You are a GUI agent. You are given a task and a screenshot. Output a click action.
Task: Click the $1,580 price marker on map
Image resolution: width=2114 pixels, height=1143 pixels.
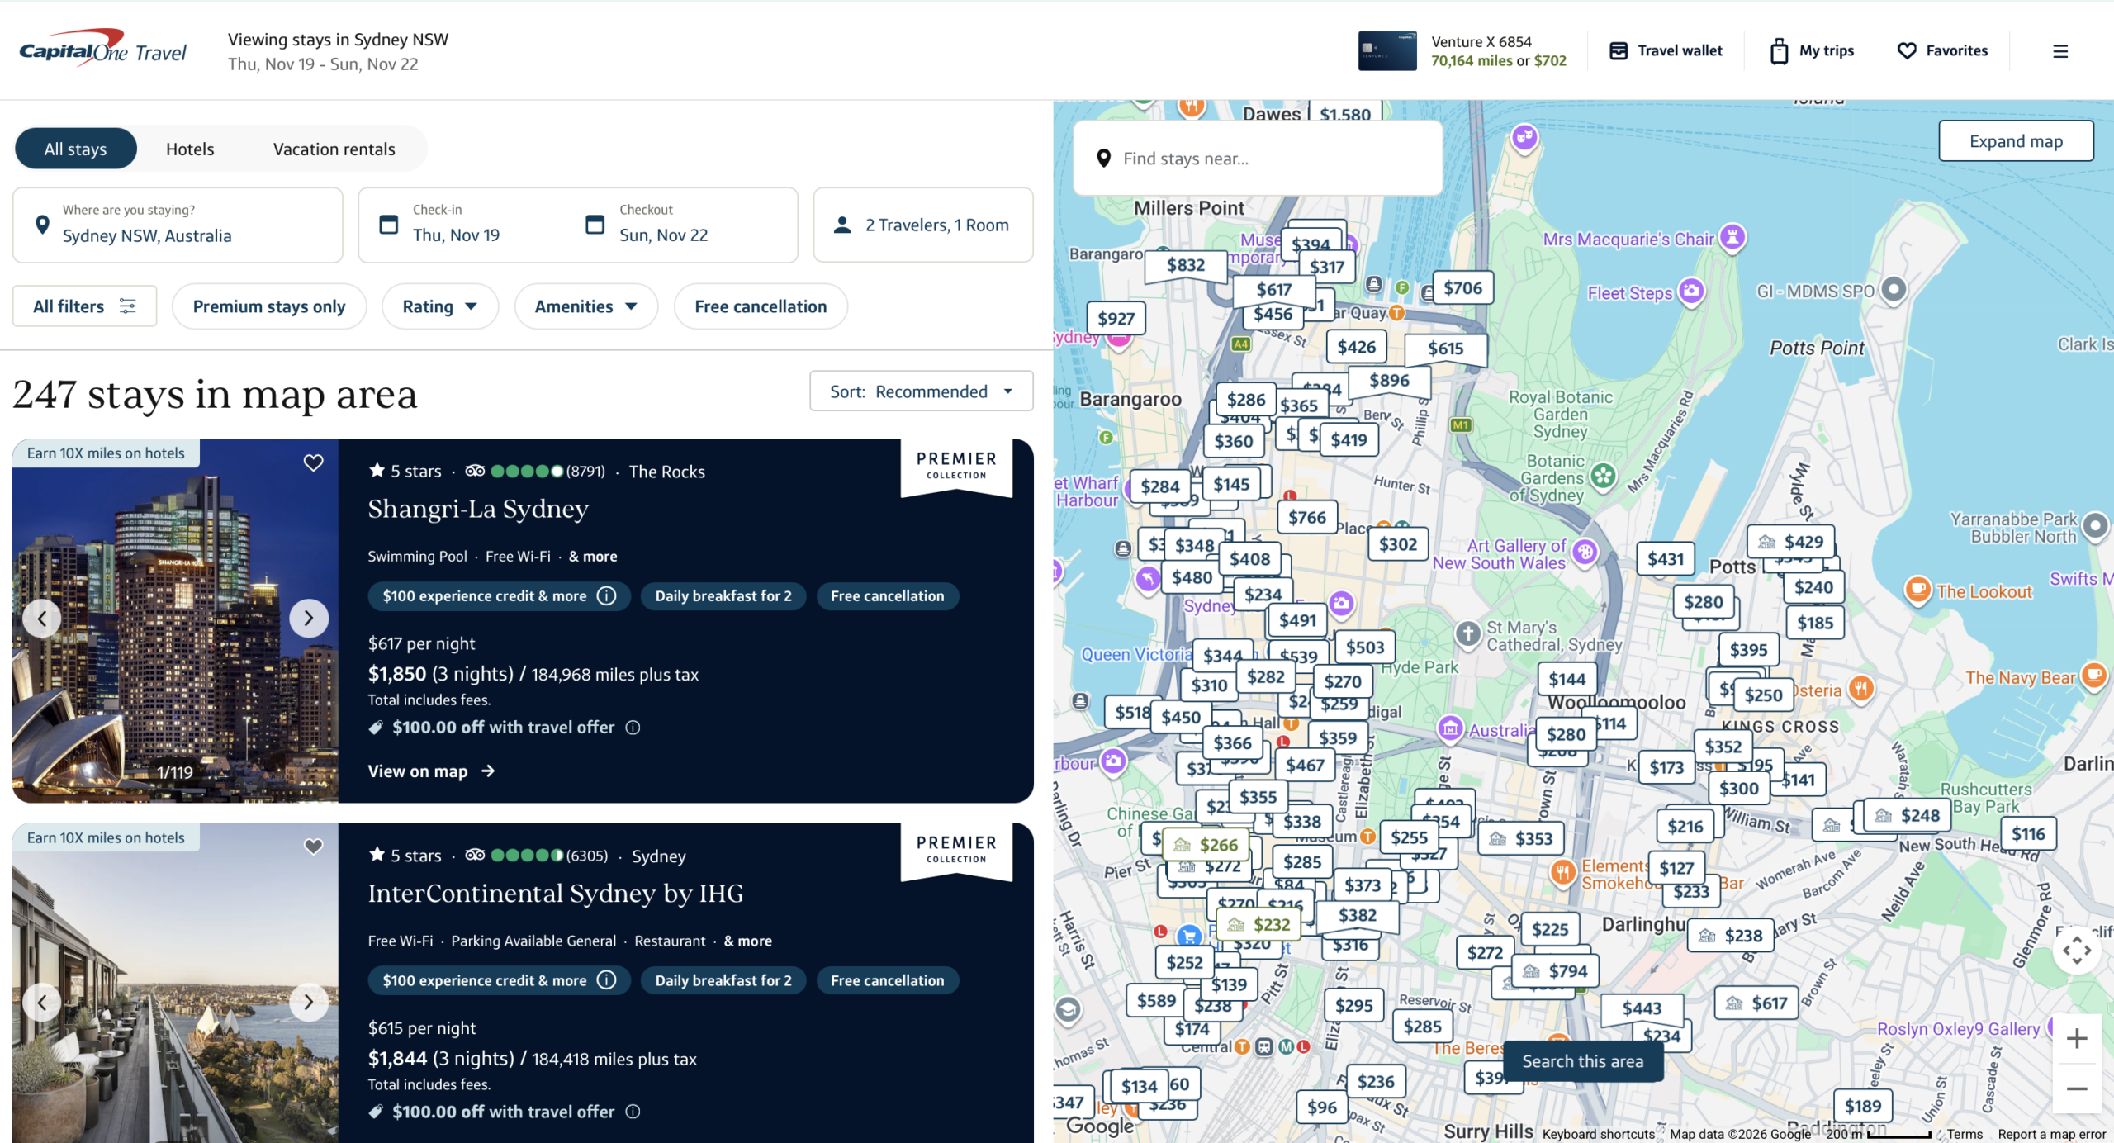1344,113
